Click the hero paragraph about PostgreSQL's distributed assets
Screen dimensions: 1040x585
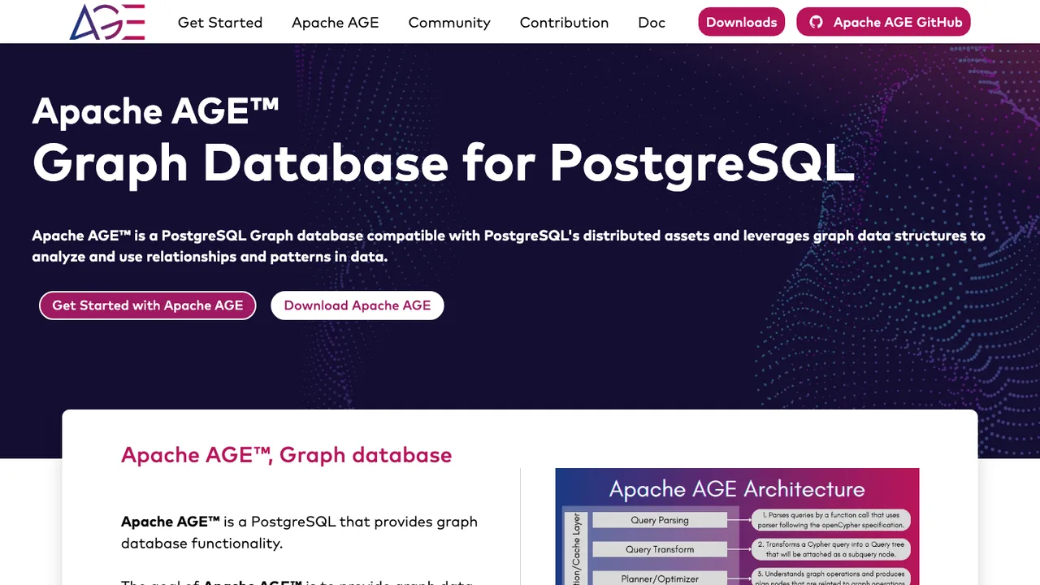pos(509,246)
